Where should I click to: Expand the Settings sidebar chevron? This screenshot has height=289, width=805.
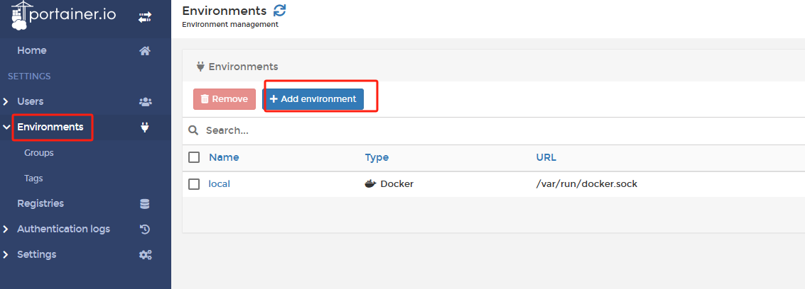pos(6,255)
